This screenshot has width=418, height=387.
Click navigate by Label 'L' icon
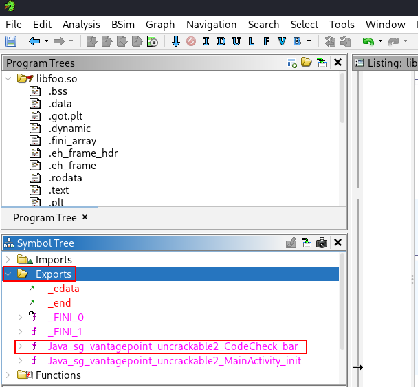coord(251,41)
